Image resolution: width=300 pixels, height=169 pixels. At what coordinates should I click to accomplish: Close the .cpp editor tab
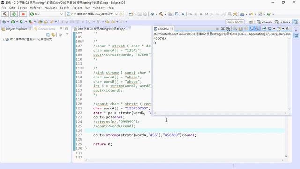coord(128,29)
